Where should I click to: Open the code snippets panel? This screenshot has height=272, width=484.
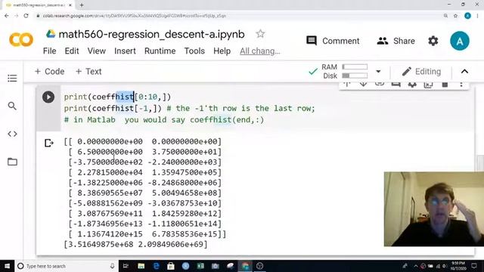pyautogui.click(x=12, y=134)
